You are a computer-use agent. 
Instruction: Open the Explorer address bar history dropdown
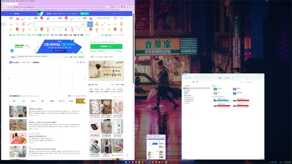pyautogui.click(x=238, y=82)
